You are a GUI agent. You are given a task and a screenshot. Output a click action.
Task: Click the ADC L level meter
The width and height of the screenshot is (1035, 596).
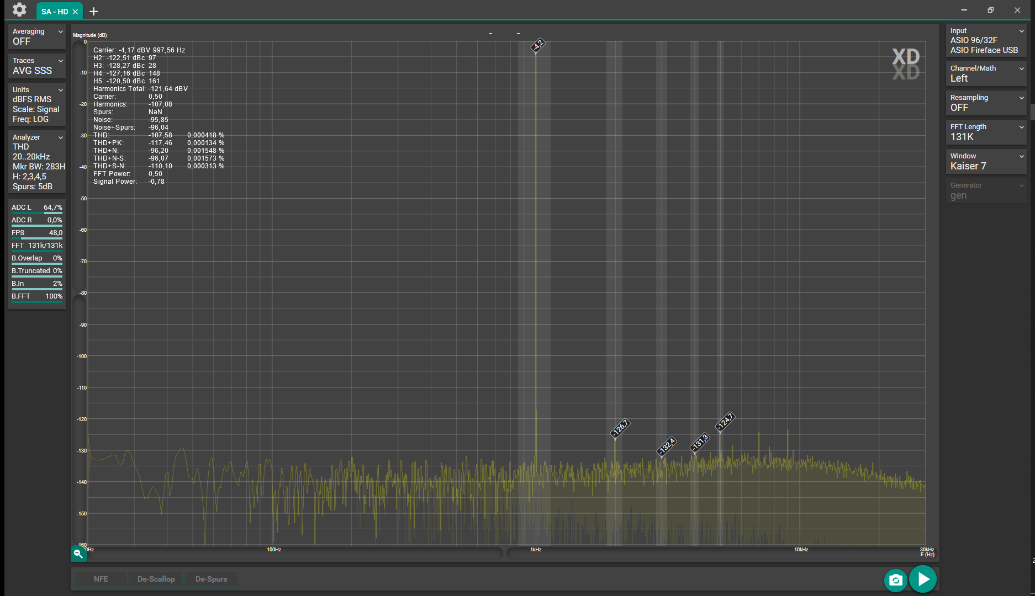click(x=37, y=208)
